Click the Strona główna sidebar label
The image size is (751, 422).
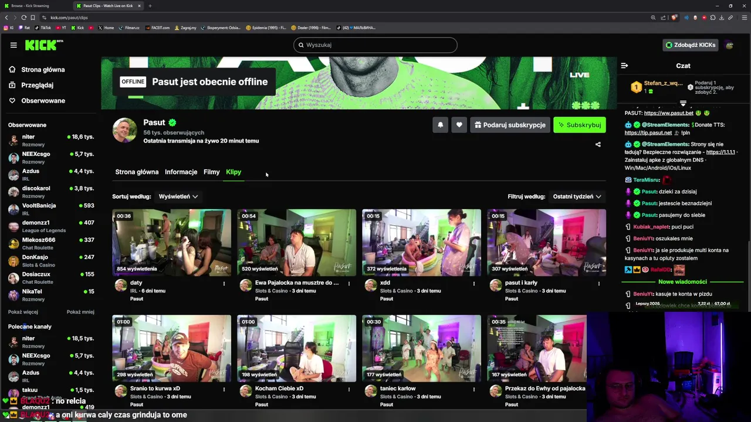[43, 69]
